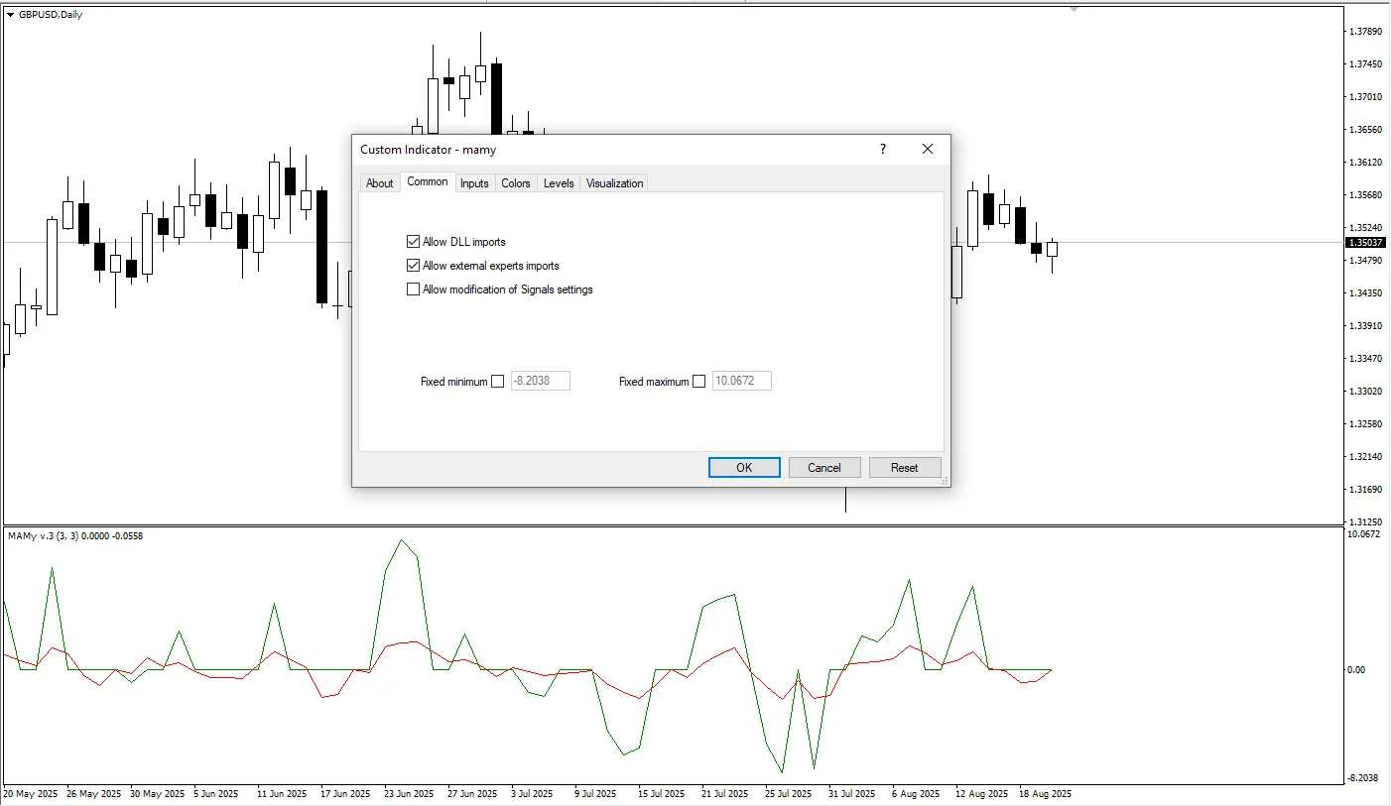1391x806 pixels.
Task: Click the current price label 1.35037
Action: (x=1365, y=243)
